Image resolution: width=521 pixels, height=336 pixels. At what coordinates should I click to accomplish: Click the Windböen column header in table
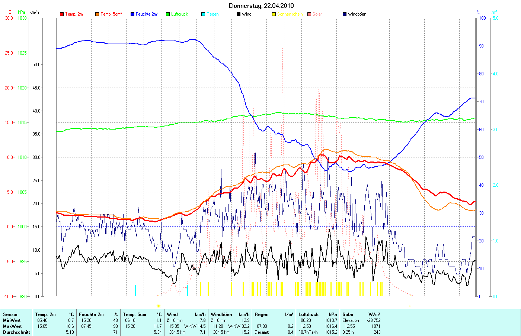pyautogui.click(x=221, y=314)
